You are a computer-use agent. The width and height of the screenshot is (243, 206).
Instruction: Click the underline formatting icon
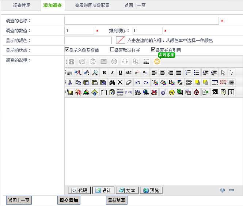(x=120, y=72)
